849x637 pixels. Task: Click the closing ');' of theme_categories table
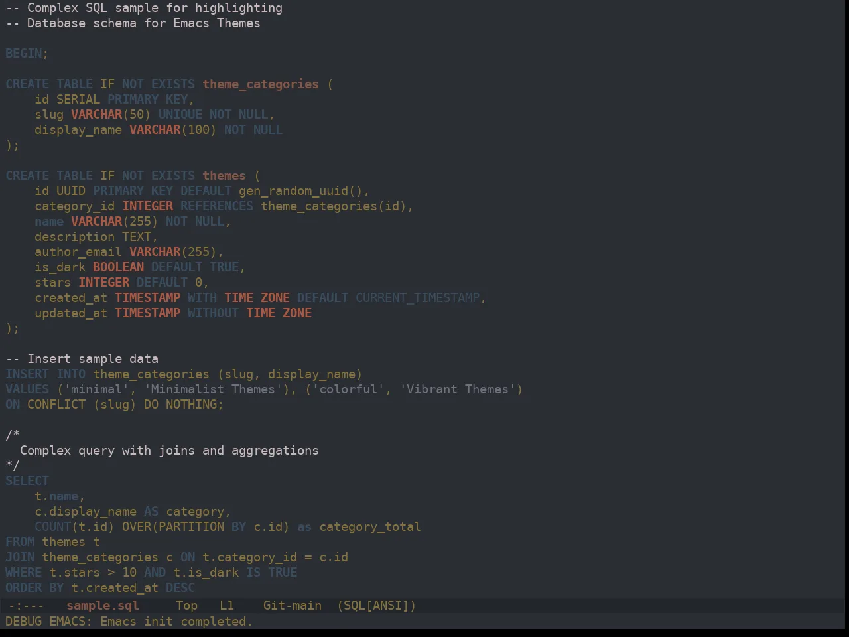13,145
